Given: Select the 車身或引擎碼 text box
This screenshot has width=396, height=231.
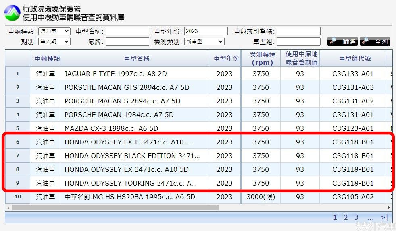Looking at the screenshot, I should point(298,31).
